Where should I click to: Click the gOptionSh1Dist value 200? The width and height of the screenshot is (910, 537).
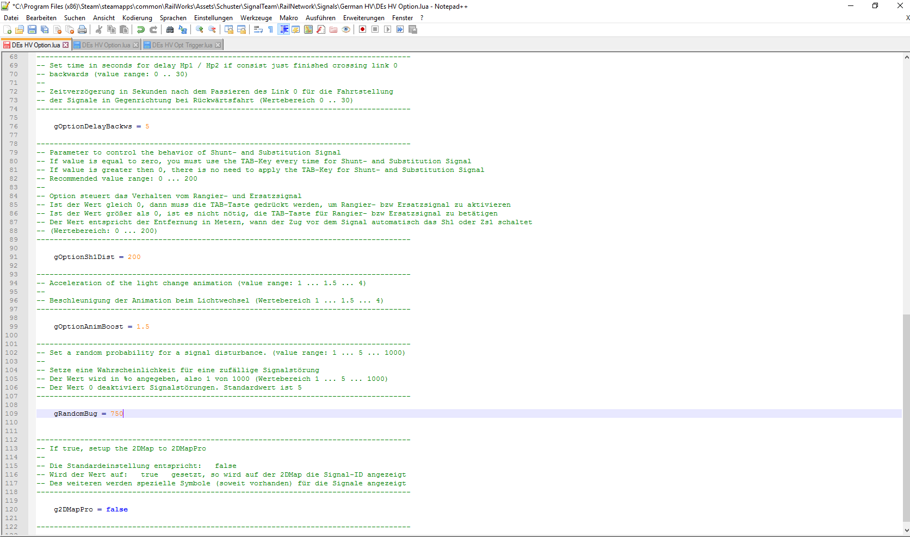click(x=134, y=257)
